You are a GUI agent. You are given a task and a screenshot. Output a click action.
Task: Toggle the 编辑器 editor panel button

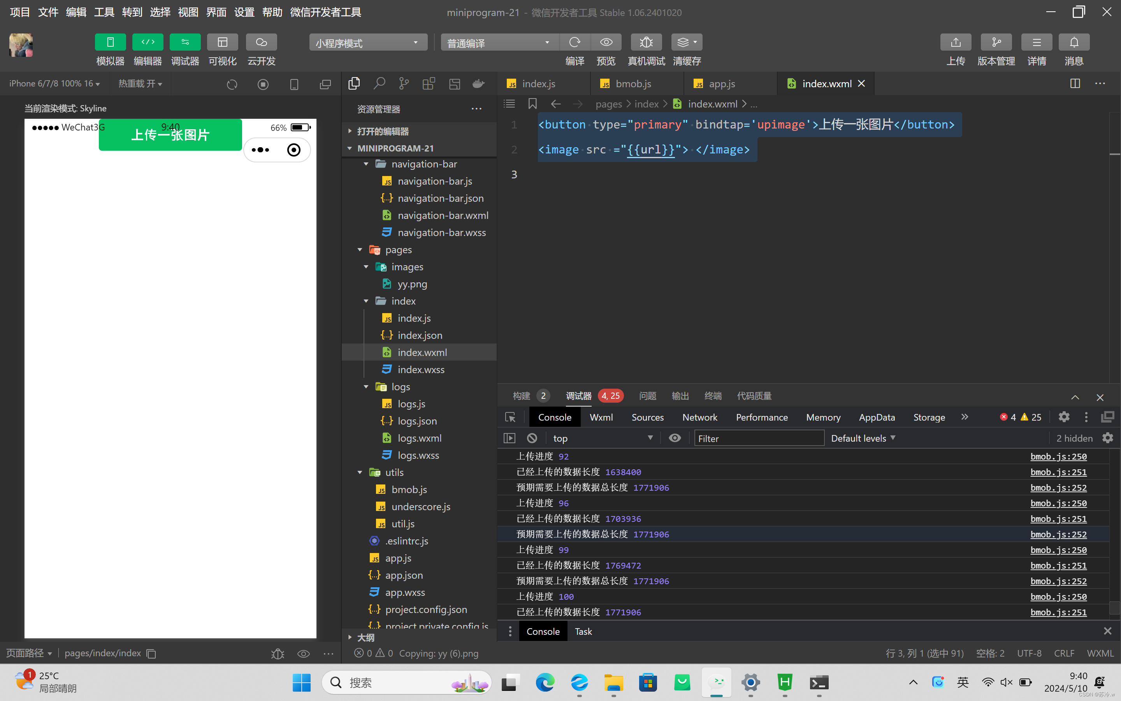coord(148,42)
